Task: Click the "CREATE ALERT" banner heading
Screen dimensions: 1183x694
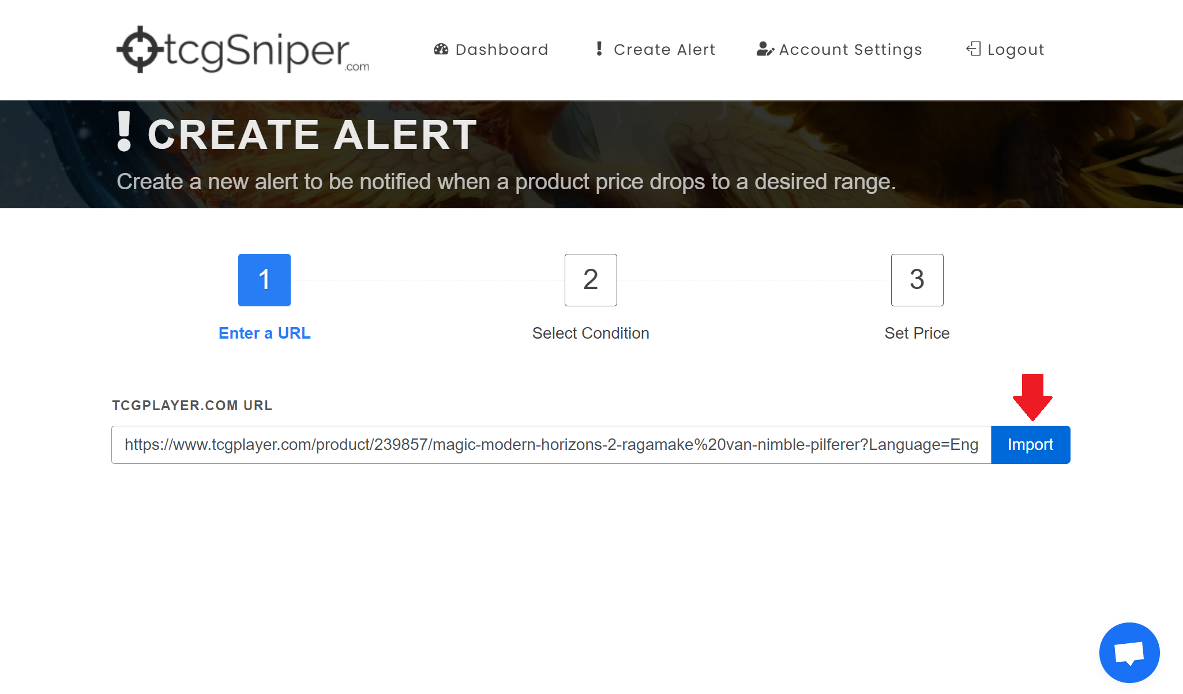Action: 312,134
